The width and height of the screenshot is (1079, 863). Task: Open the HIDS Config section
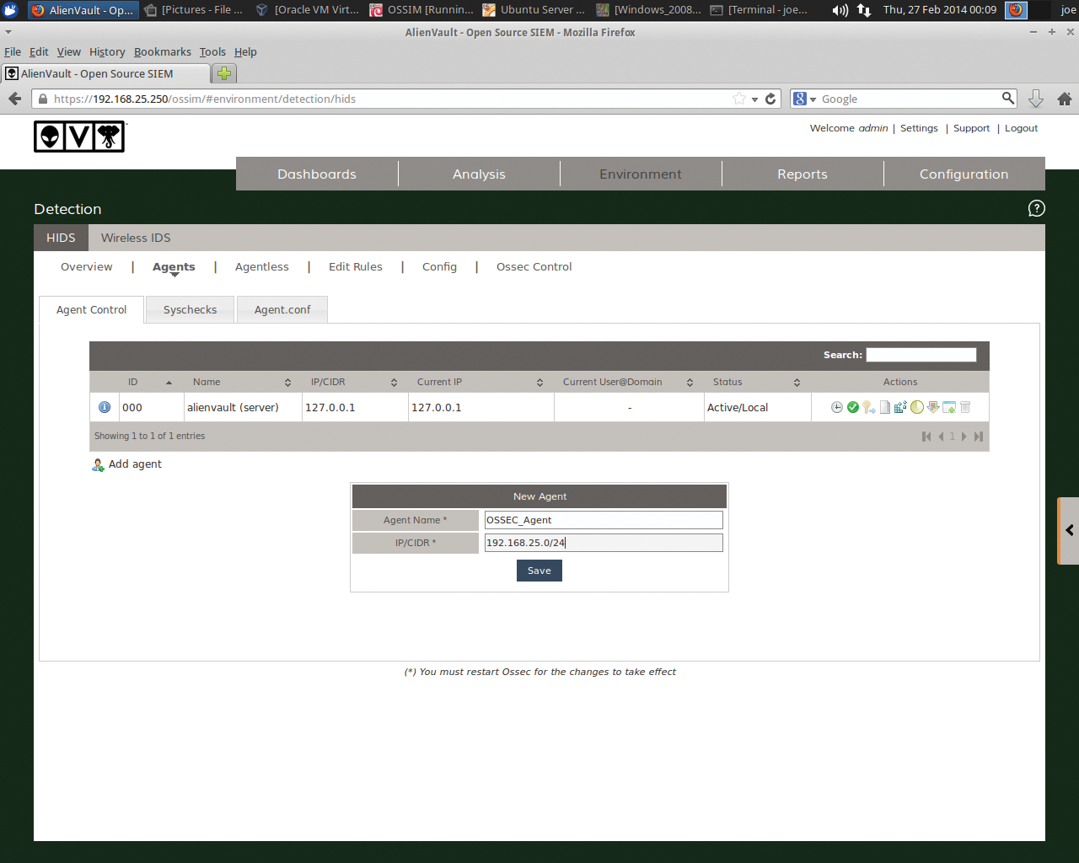439,266
